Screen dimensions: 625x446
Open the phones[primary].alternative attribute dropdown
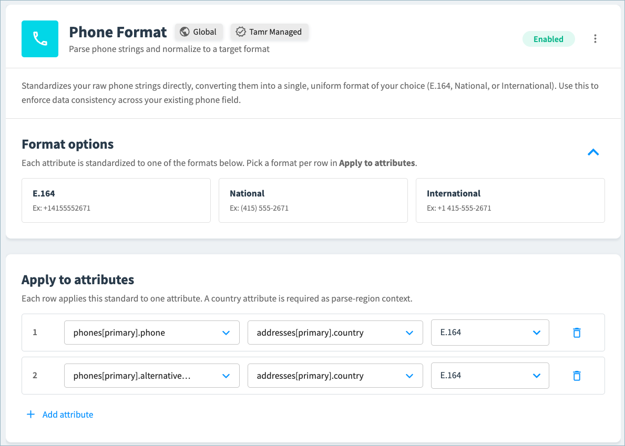tap(152, 376)
